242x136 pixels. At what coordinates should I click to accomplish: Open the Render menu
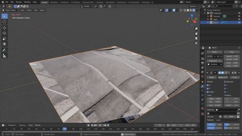pyautogui.click(x=19, y=2)
